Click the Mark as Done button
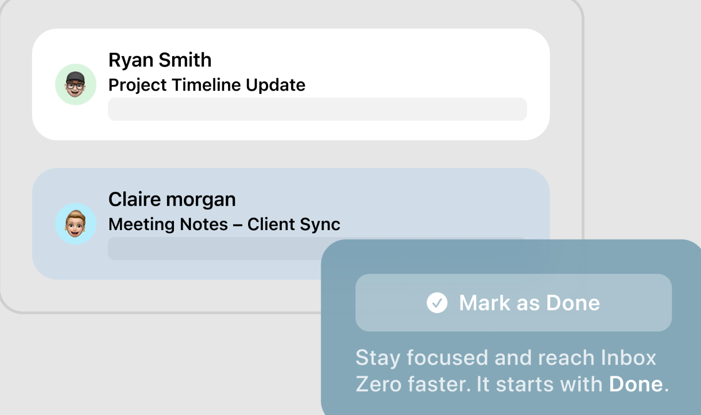 [x=514, y=302]
